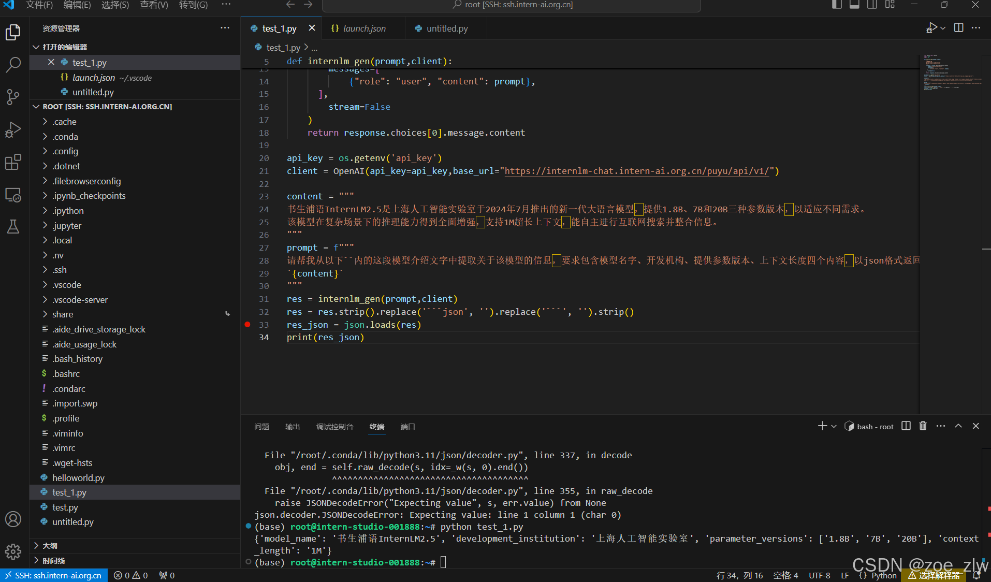Image resolution: width=991 pixels, height=582 pixels.
Task: Show more menu bar items ellipsis
Action: (226, 5)
